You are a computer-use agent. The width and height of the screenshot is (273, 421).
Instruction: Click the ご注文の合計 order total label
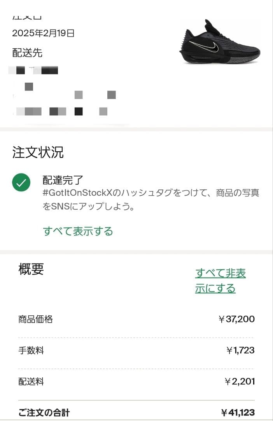43,412
